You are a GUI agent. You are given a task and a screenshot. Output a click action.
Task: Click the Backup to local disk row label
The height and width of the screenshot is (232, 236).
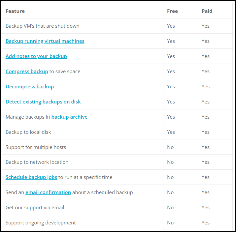28,132
